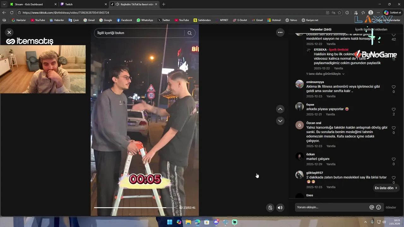Close the TikTok video viewer with X
Screen dimensions: 404x227
tap(9, 32)
